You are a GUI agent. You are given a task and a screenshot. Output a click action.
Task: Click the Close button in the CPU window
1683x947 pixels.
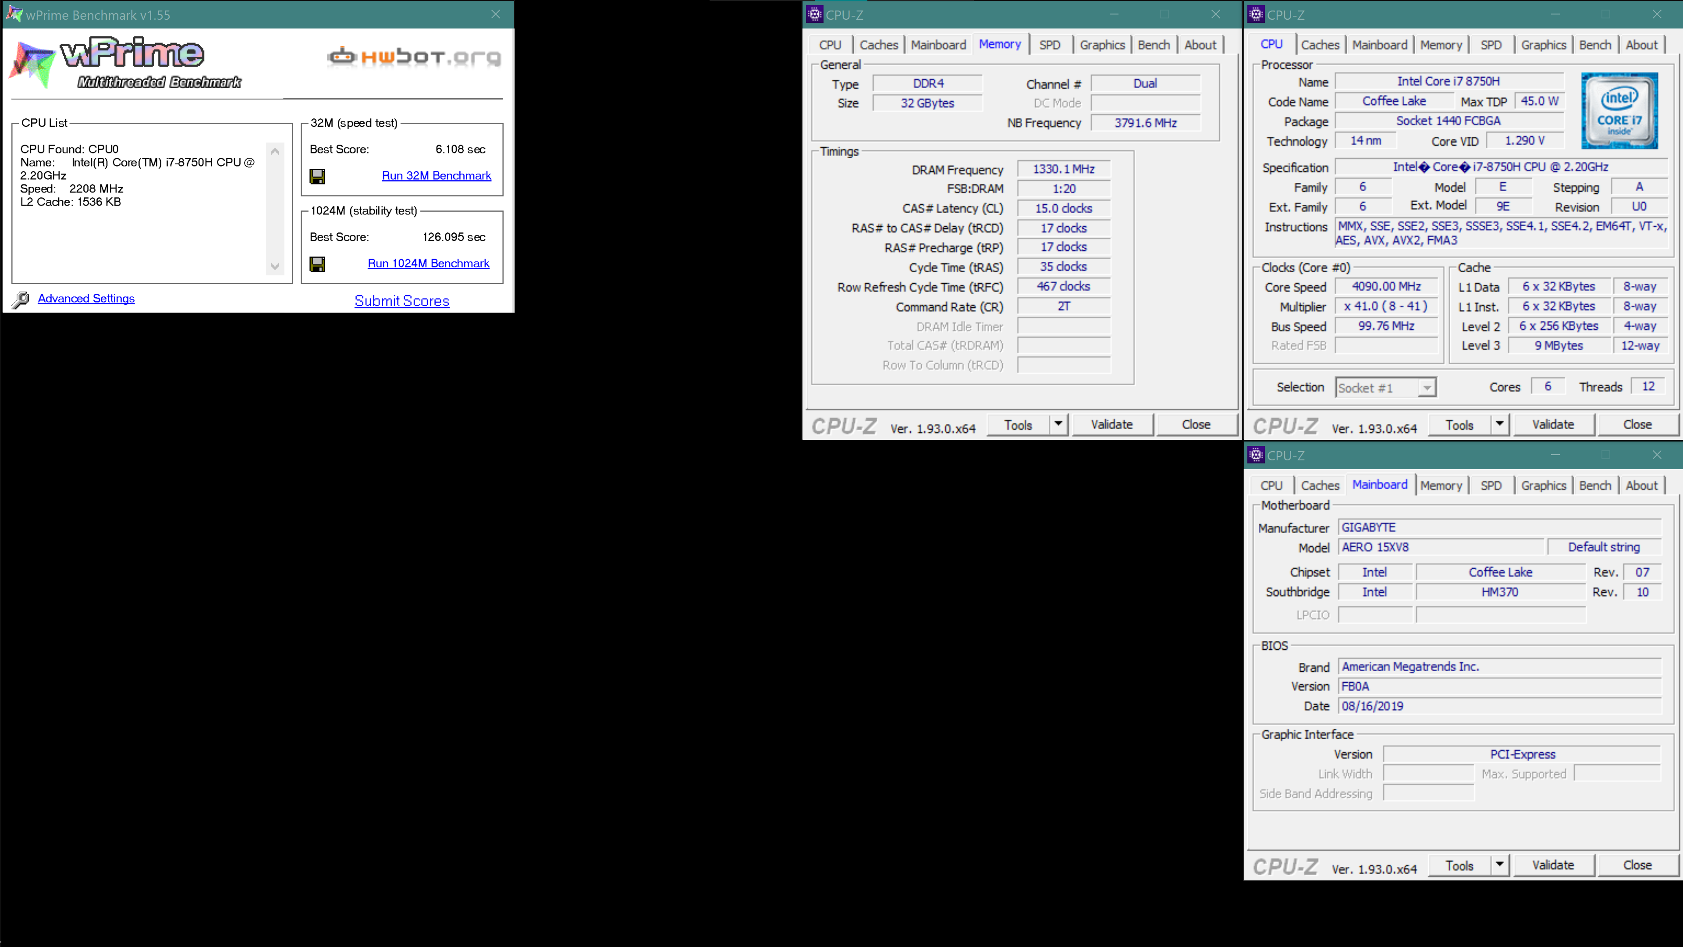pyautogui.click(x=1638, y=425)
